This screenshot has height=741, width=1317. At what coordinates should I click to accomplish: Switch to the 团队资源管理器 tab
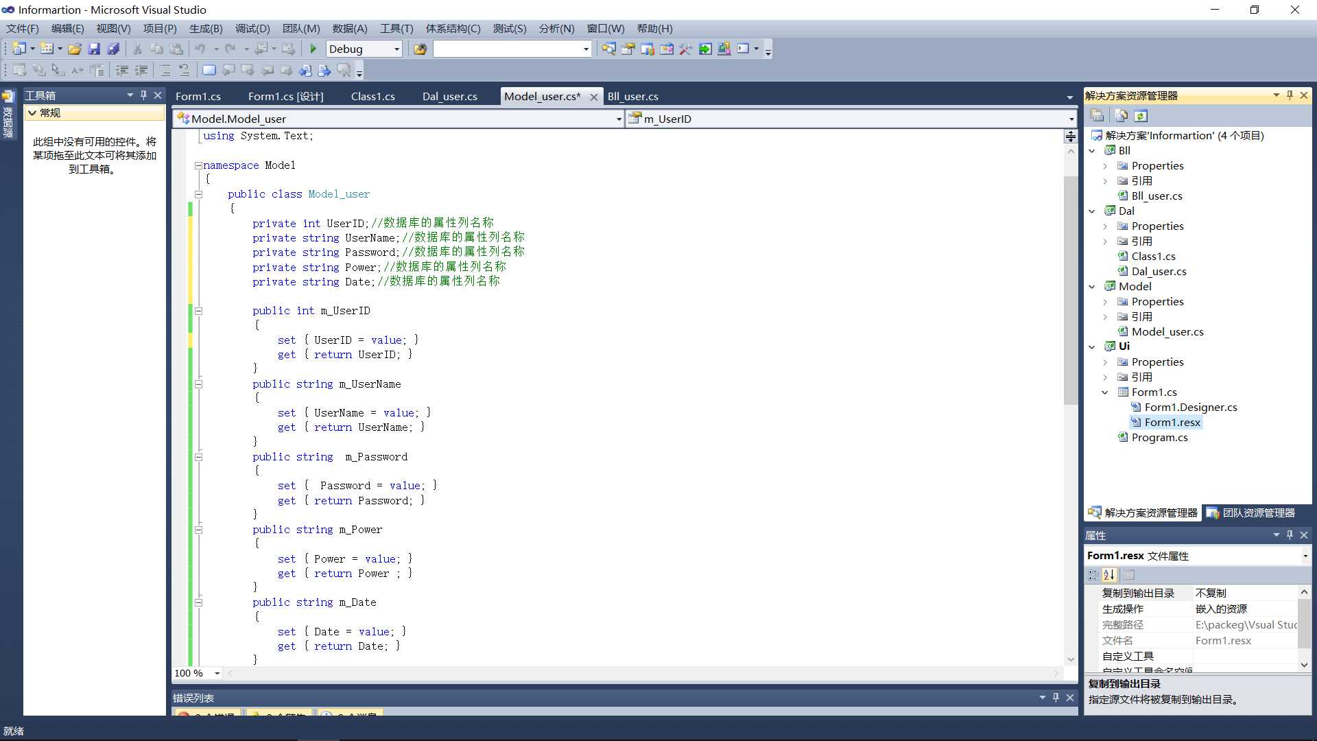[1251, 513]
